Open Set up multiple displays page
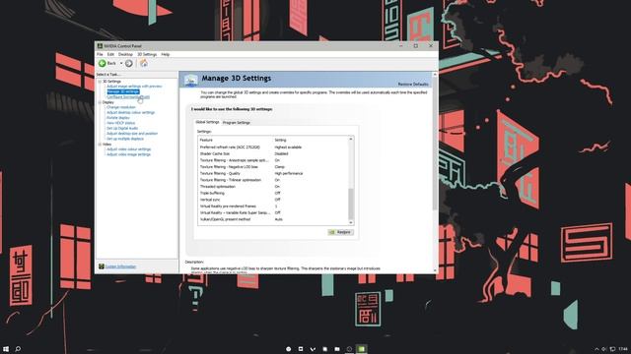This screenshot has height=354, width=631. [125, 139]
